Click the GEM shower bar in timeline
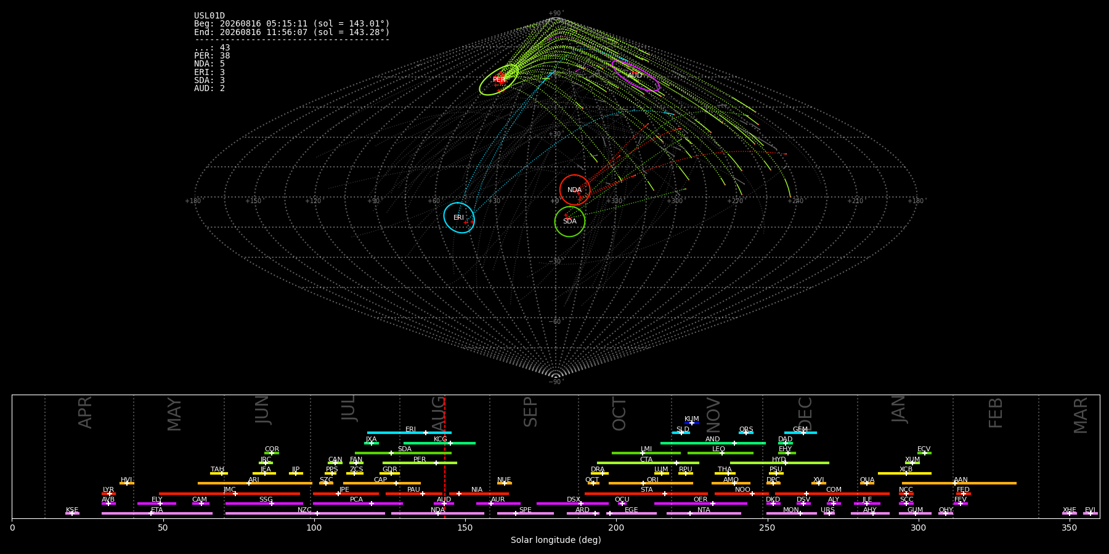1109x554 pixels. [x=800, y=433]
